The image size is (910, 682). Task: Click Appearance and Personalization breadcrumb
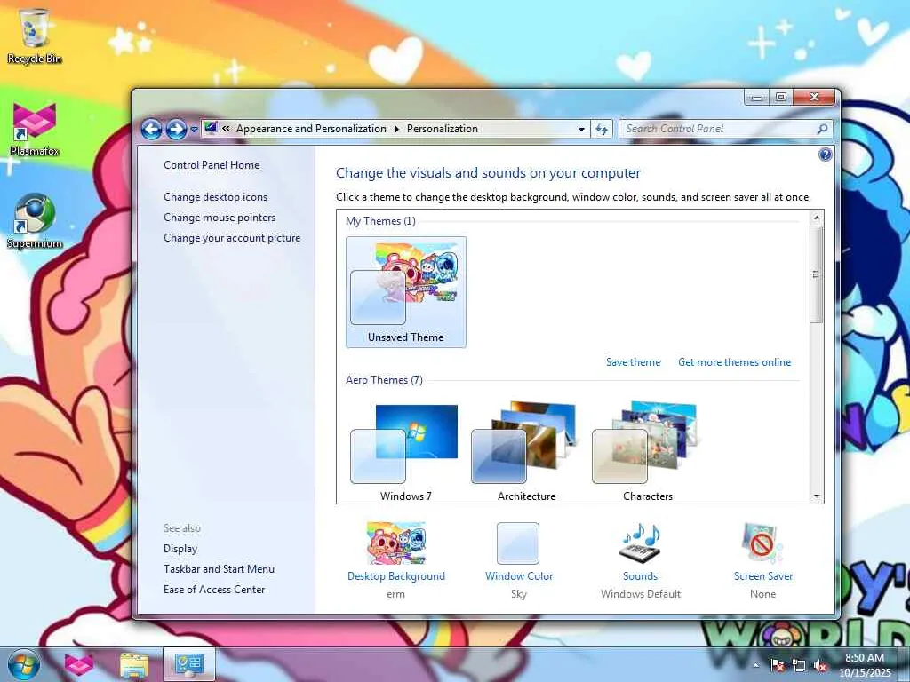[311, 129]
